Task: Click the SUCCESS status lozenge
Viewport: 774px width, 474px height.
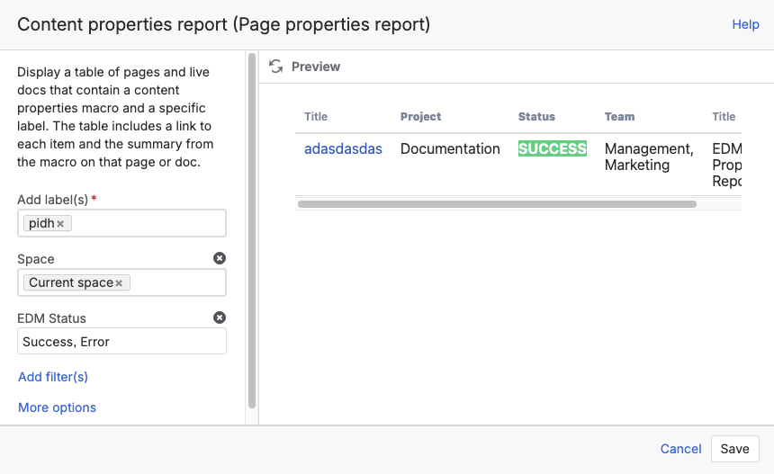Action: pos(553,148)
